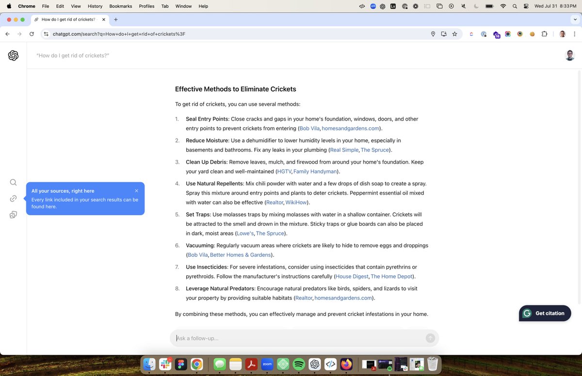Click the muted sound icon in menu bar
This screenshot has width=582, height=376.
point(463,6)
